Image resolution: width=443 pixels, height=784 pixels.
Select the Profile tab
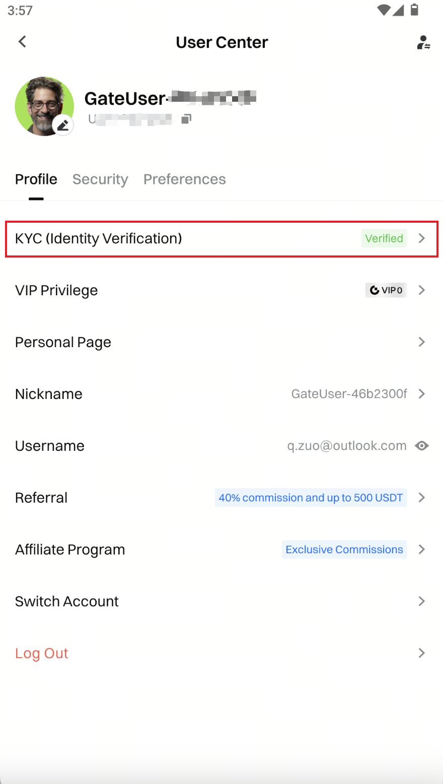36,179
